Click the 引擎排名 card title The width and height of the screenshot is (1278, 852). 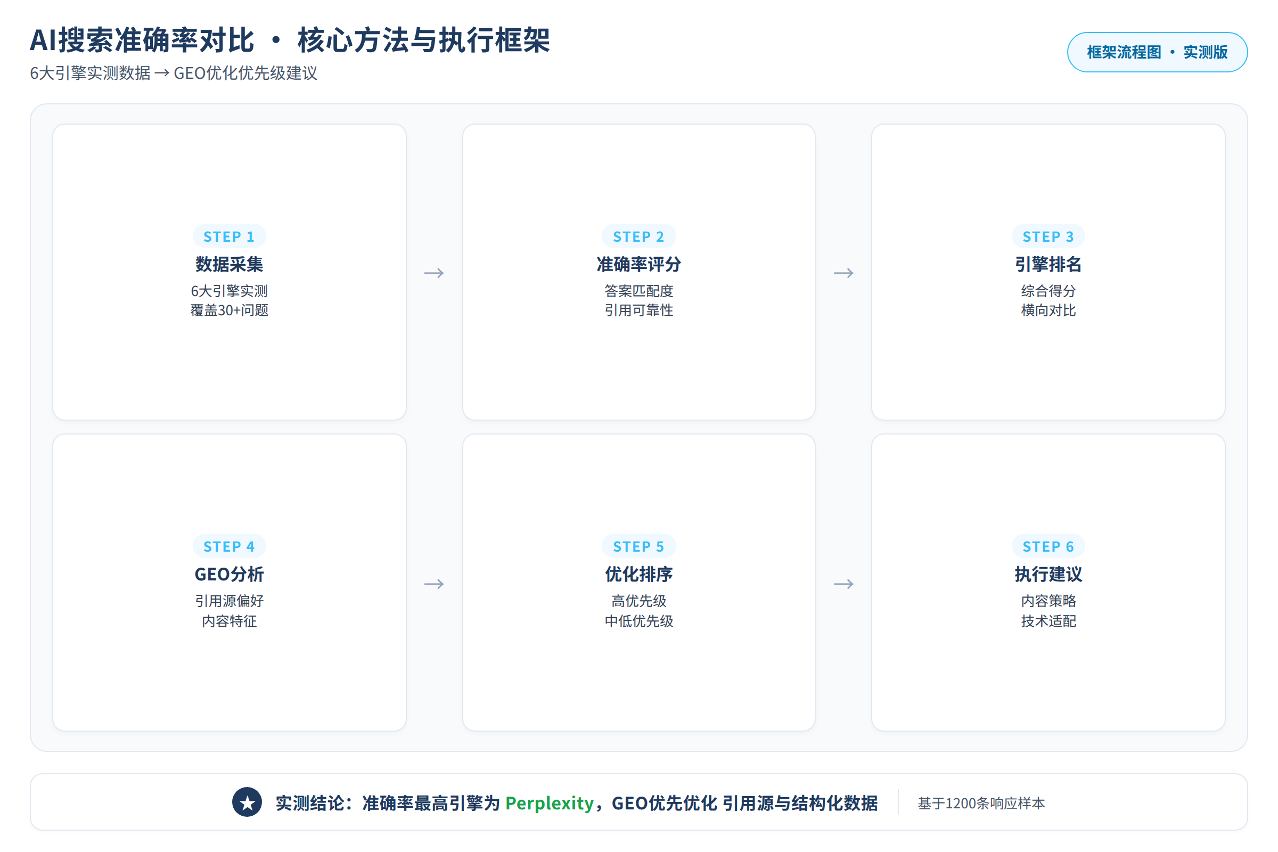[1048, 264]
